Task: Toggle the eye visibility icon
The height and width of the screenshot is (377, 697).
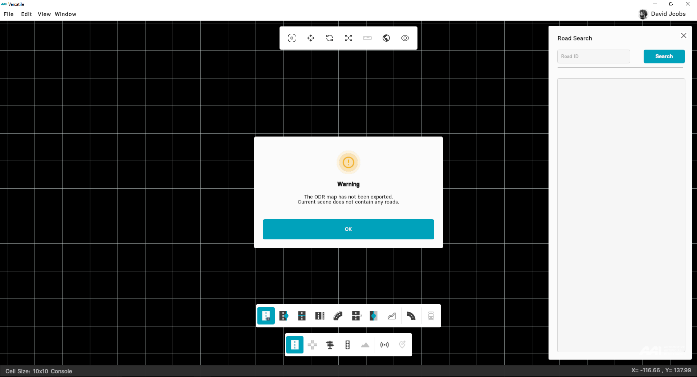Action: click(405, 38)
